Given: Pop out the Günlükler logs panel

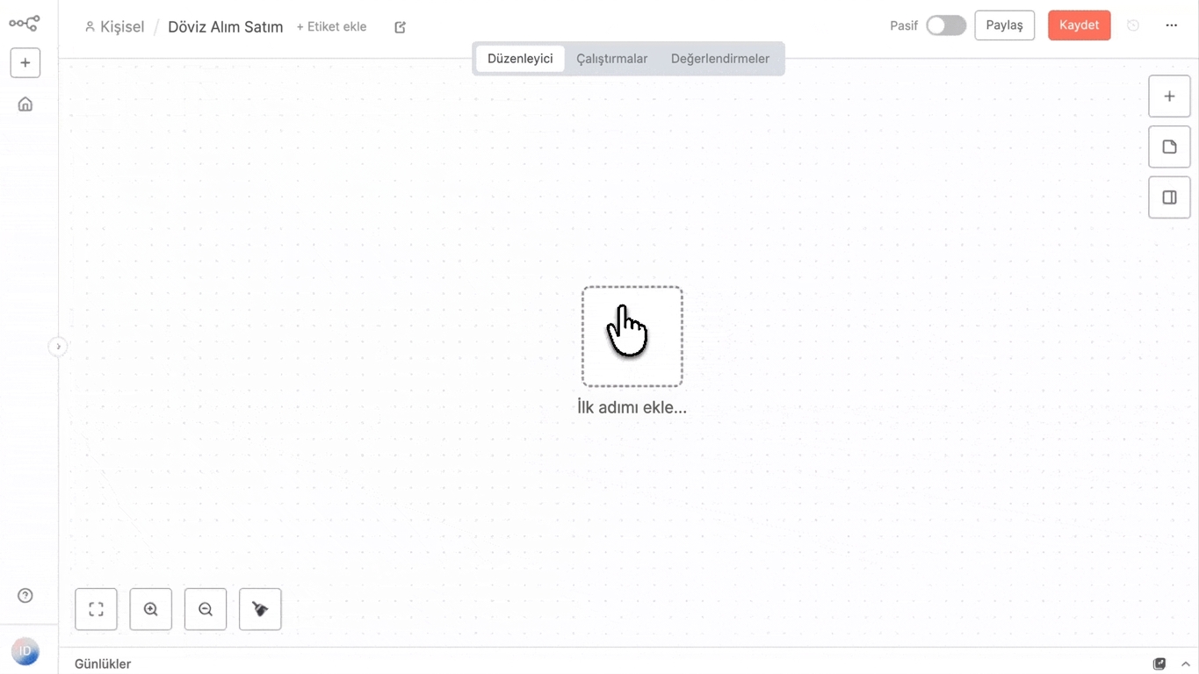Looking at the screenshot, I should (1159, 664).
